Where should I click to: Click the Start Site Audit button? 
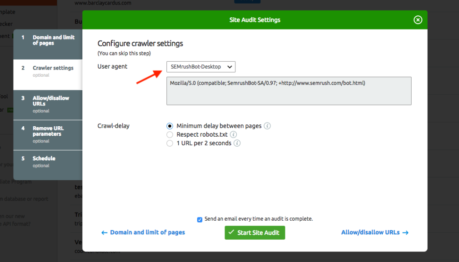(254, 232)
